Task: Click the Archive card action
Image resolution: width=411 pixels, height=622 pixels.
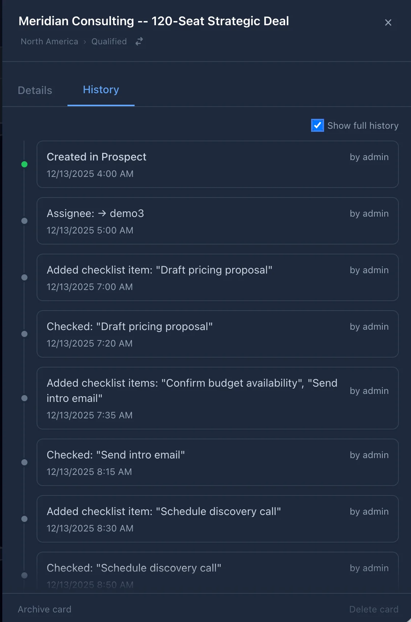Action: (x=44, y=609)
